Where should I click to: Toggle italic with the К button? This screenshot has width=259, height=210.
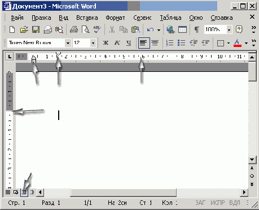click(x=117, y=43)
